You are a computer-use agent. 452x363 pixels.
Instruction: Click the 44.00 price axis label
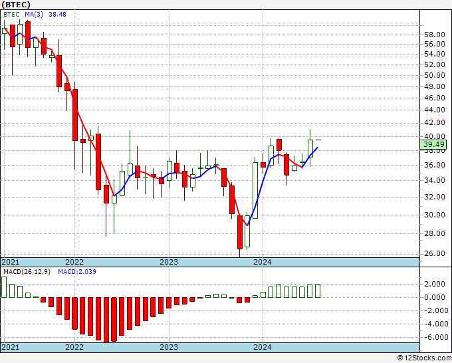(435, 110)
